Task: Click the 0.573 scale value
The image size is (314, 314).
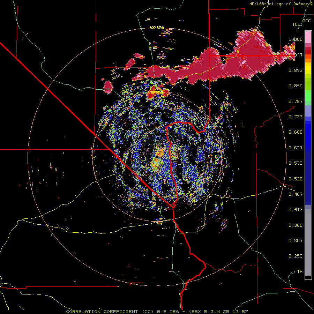Action: coord(296,163)
